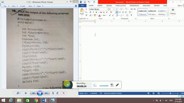Screen dimensions: 184x103
Task: Open the font size 11 dropdown
Action: (x=113, y=9)
